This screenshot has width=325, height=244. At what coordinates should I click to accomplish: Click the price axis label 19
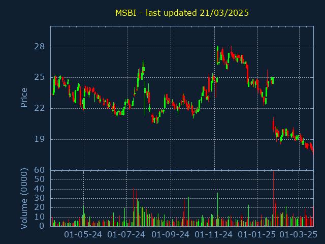(x=40, y=139)
